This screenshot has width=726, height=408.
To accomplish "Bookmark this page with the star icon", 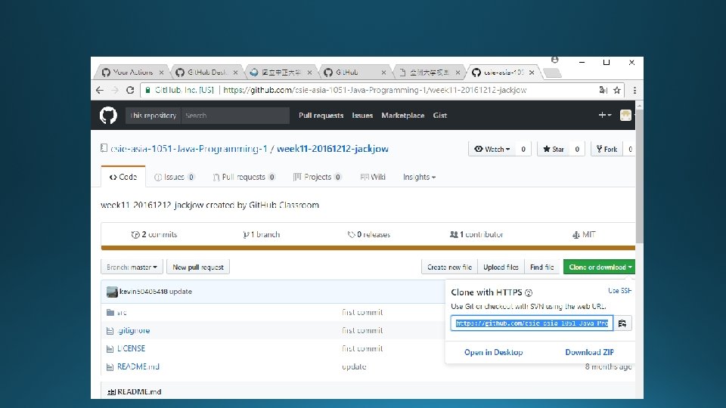I will (x=617, y=90).
